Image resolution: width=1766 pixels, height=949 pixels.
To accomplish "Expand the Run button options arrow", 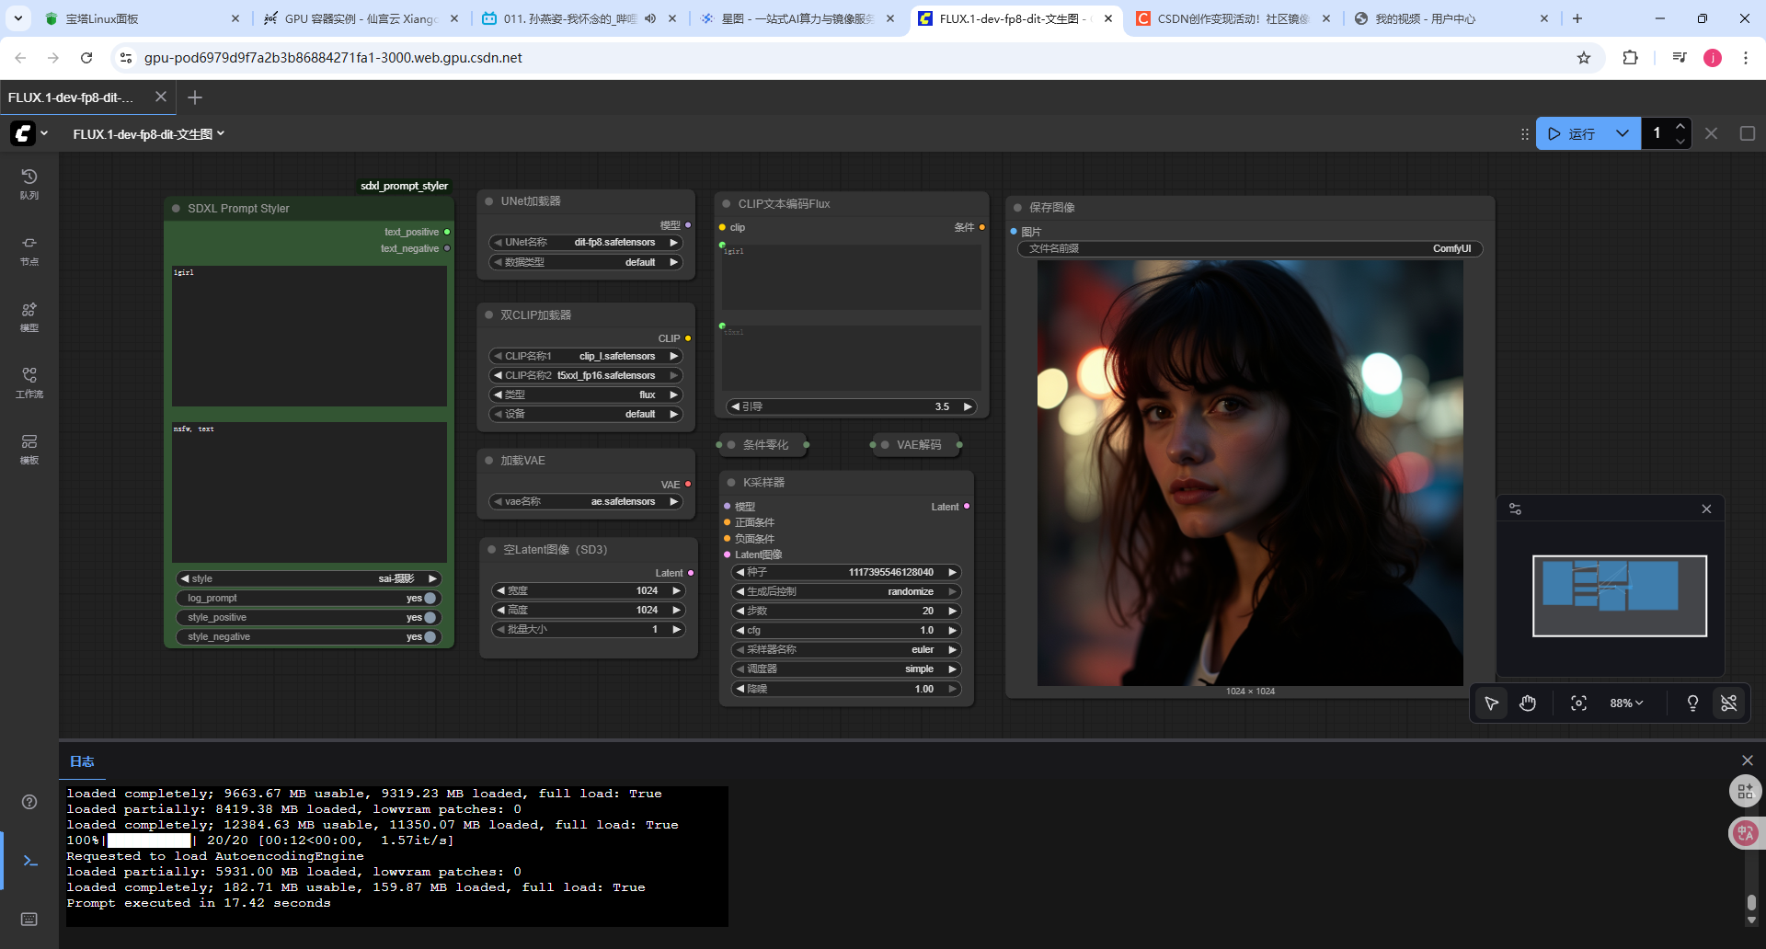I will coord(1623,133).
